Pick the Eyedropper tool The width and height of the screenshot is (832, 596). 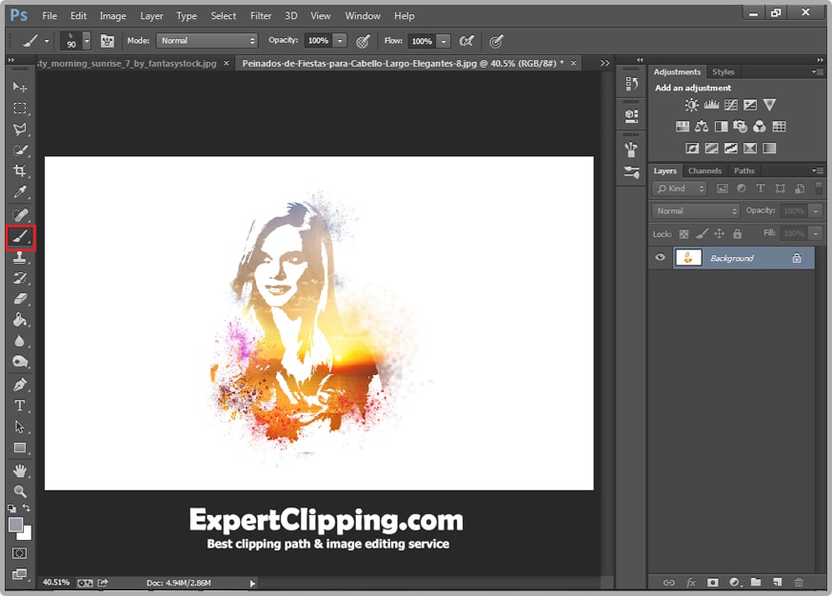tap(19, 193)
